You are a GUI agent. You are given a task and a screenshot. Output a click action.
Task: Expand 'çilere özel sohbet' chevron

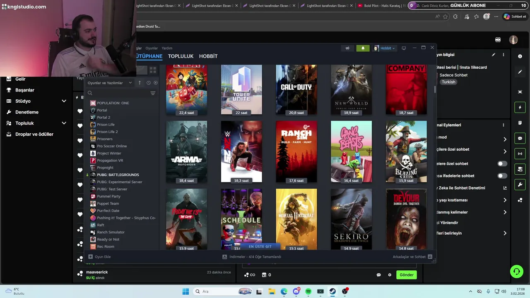point(505,151)
